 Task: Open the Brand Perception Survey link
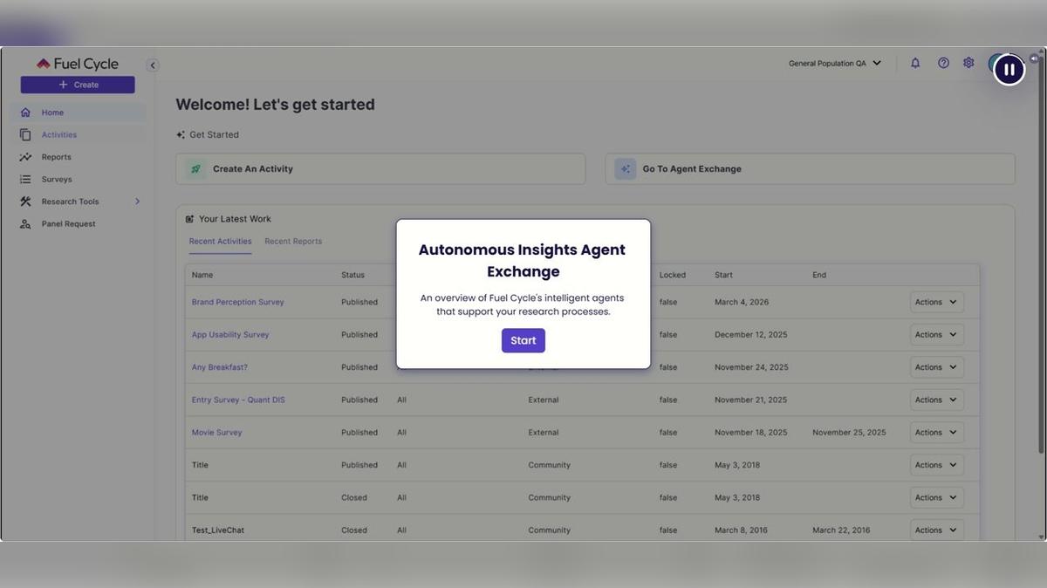[x=238, y=302]
